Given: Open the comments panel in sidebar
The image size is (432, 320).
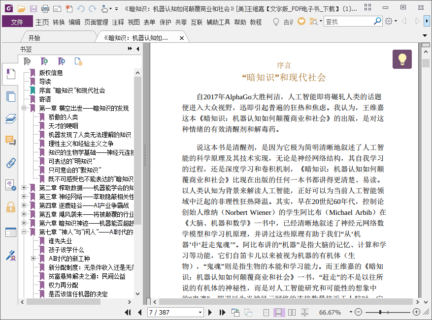Looking at the screenshot, I should pyautogui.click(x=11, y=141).
